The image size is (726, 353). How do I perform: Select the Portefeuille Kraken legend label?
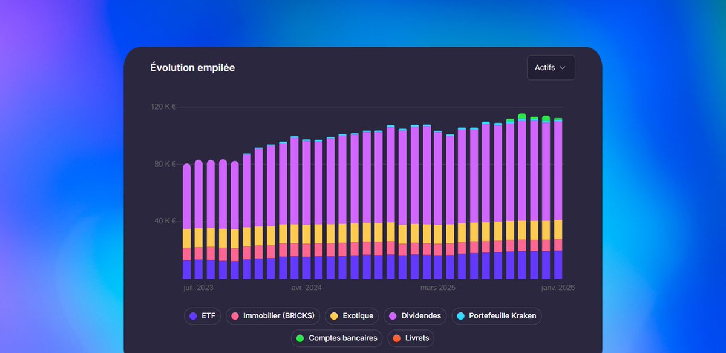(503, 316)
